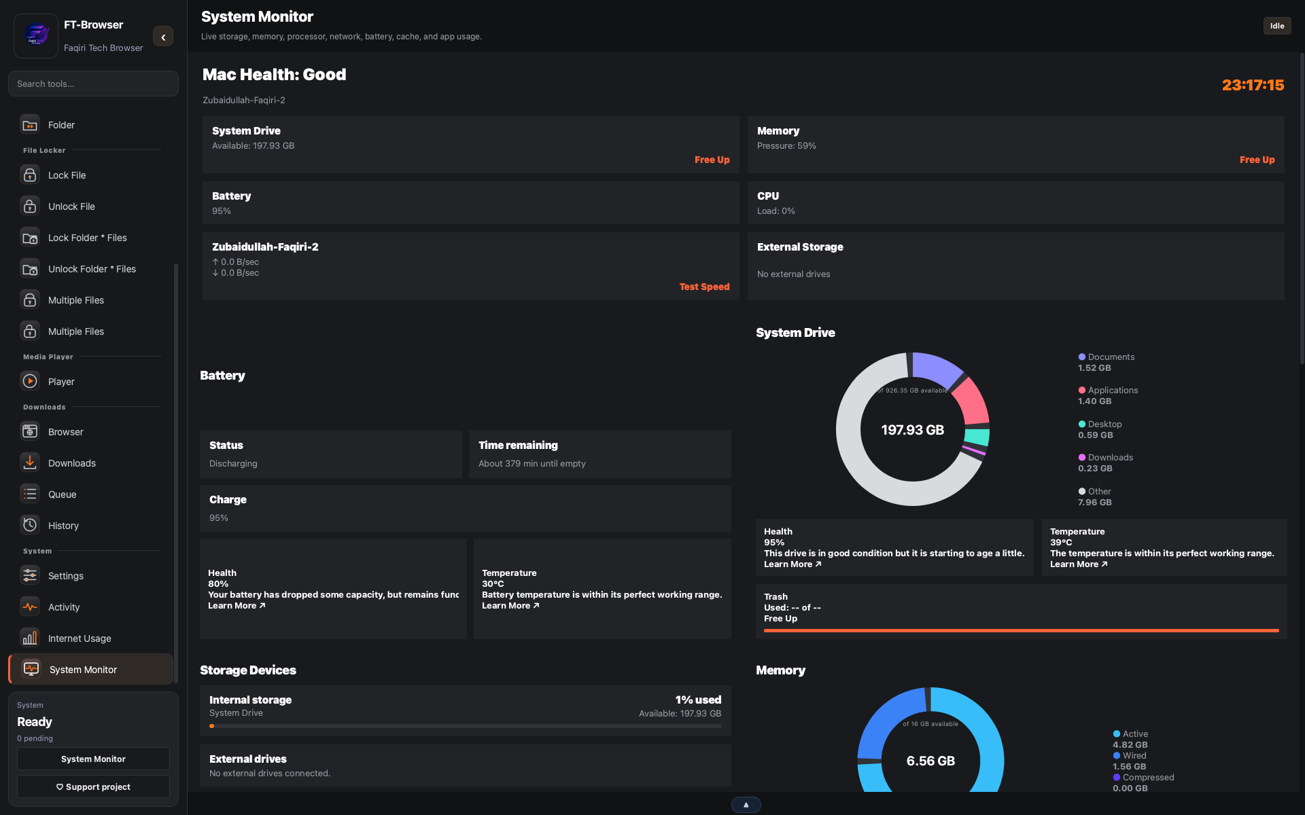Click Free Up in the Trash card
This screenshot has width=1305, height=815.
(x=780, y=618)
